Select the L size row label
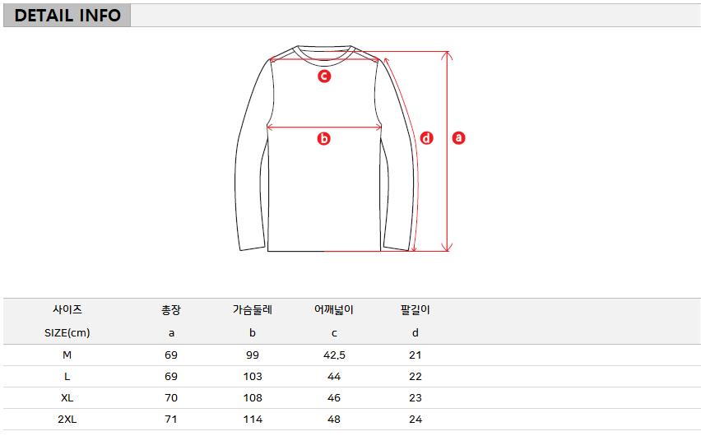The height and width of the screenshot is (436, 701). pyautogui.click(x=67, y=377)
